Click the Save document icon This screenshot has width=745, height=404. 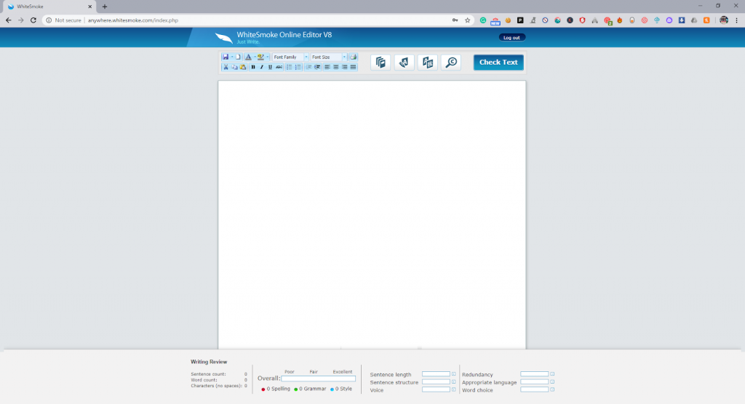click(226, 57)
